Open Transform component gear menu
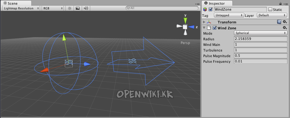Image resolution: width=290 pixels, height=118 pixels. (285, 22)
